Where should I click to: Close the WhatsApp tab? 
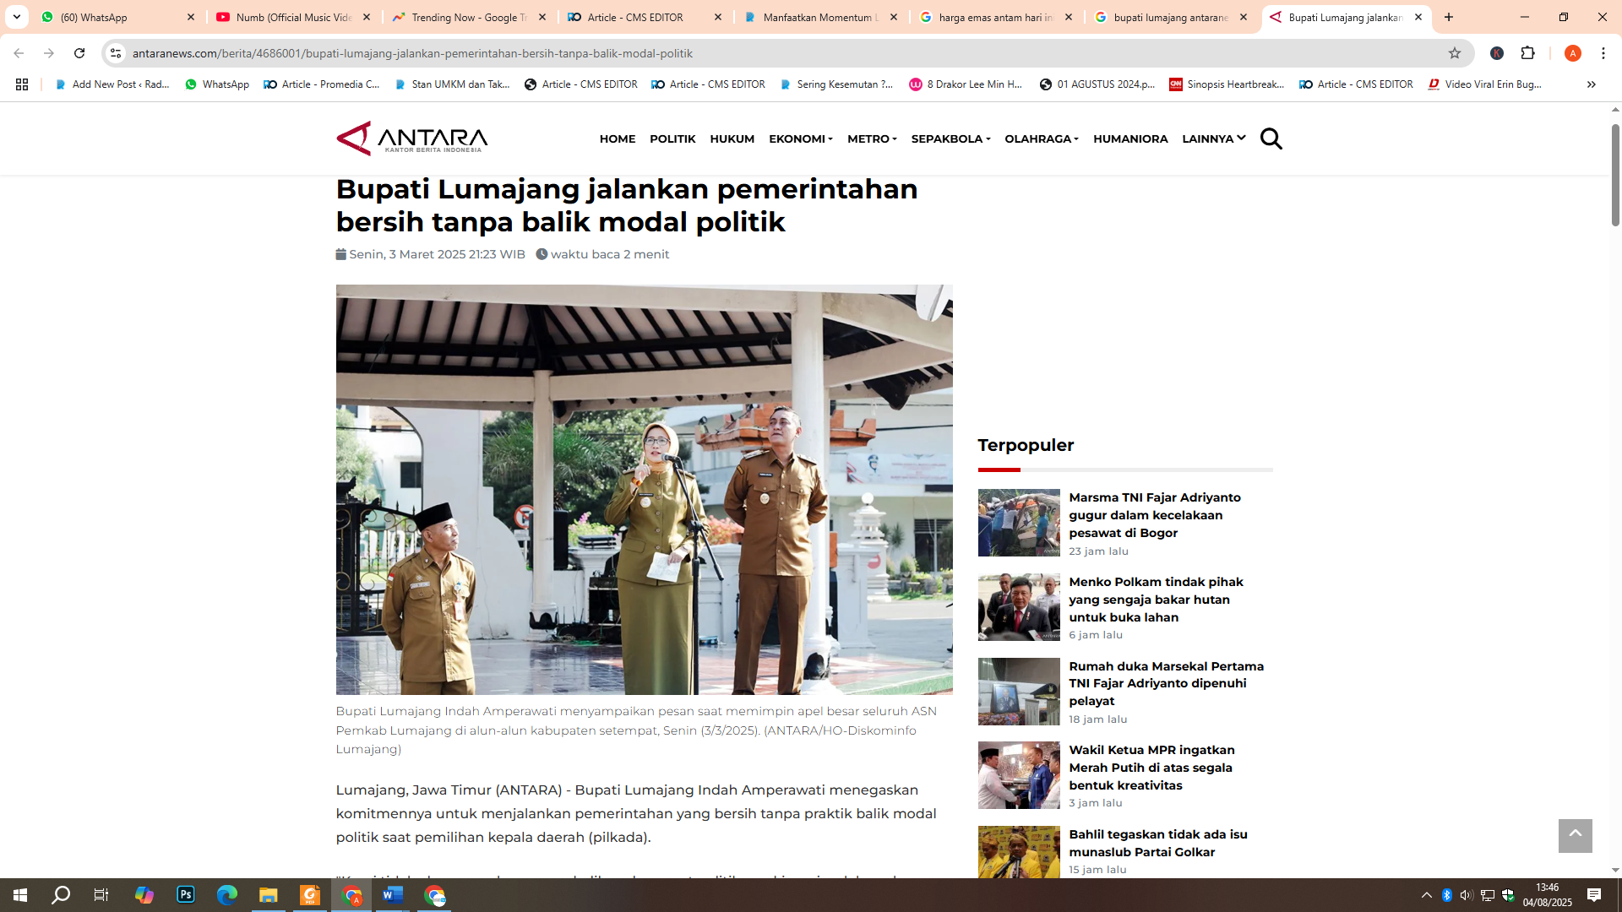click(191, 17)
